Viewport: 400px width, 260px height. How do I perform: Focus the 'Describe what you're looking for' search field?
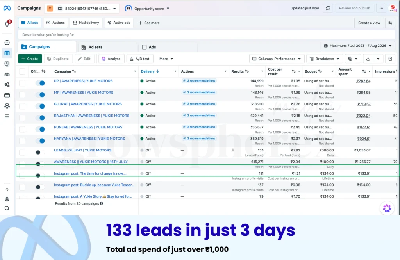pos(207,35)
